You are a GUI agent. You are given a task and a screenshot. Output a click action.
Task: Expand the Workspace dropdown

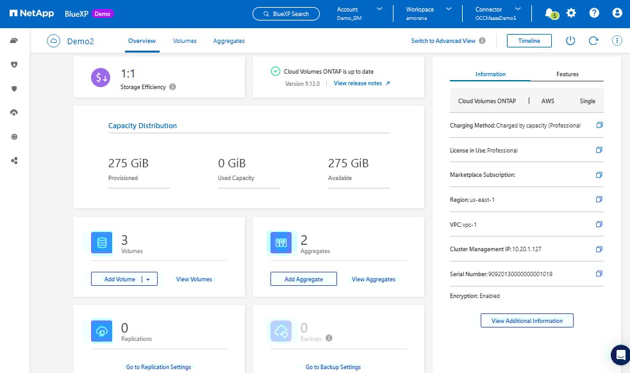coord(449,10)
